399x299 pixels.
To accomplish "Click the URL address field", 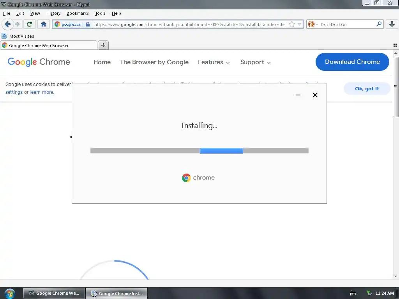I will tap(191, 25).
